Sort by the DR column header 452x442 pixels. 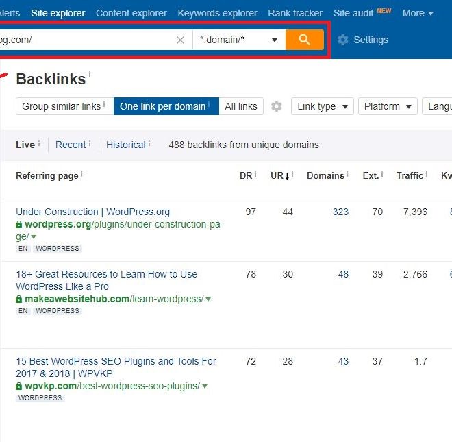coord(246,175)
